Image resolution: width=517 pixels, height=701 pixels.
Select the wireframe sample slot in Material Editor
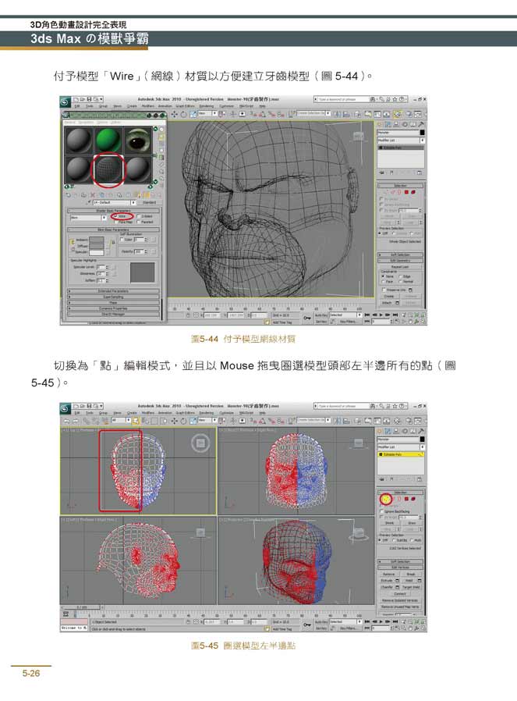(108, 169)
